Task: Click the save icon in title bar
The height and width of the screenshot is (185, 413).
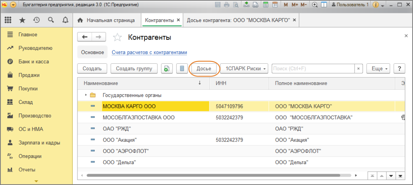Action: pyautogui.click(x=218, y=5)
